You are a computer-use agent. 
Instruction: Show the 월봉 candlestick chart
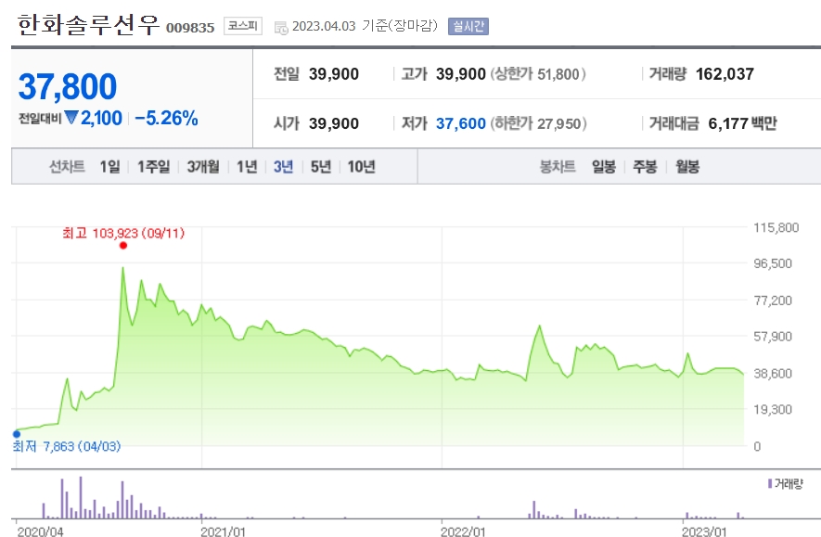[687, 166]
